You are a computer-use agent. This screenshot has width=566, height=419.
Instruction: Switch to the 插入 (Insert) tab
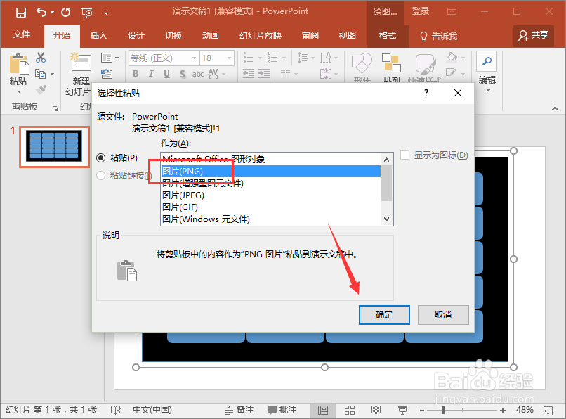tap(98, 35)
